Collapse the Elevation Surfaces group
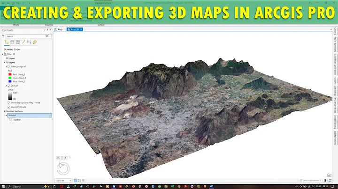This screenshot has height=189, width=338. click(4, 111)
